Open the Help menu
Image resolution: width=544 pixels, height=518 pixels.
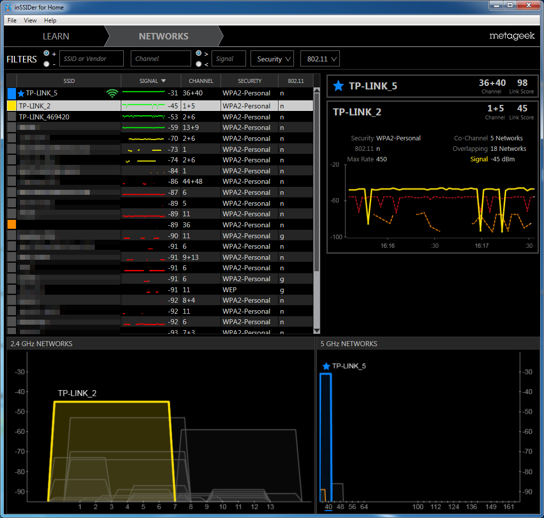[50, 20]
